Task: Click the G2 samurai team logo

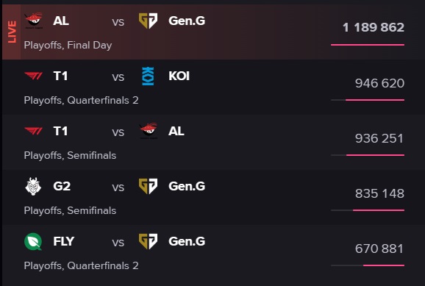Action: [x=33, y=186]
